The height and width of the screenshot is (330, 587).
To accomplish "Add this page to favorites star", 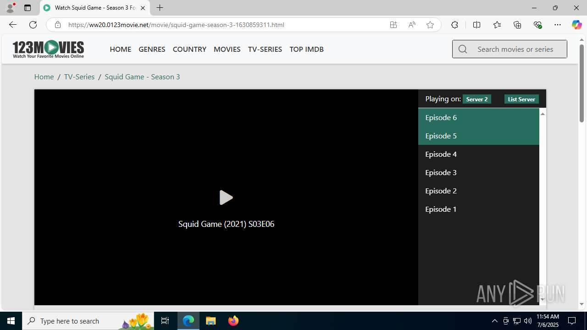I will [x=430, y=25].
